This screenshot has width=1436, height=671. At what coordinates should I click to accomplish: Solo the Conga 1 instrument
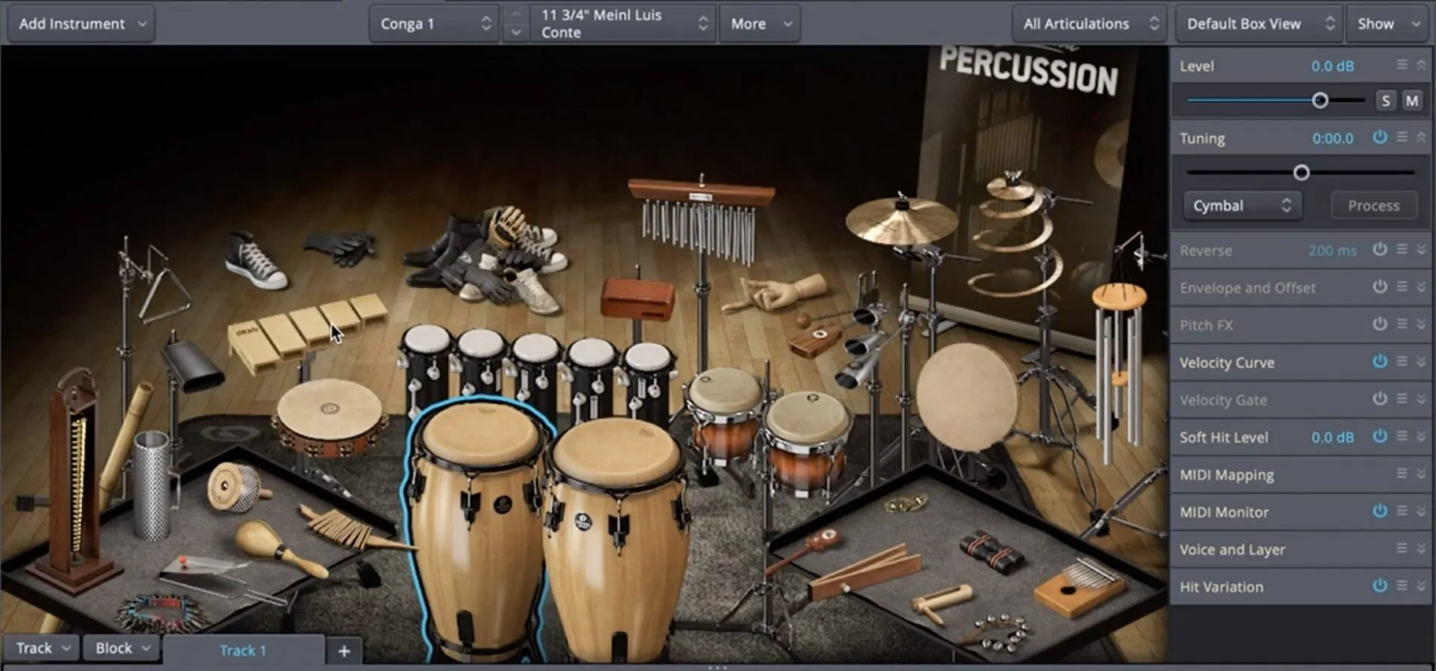tap(1385, 101)
